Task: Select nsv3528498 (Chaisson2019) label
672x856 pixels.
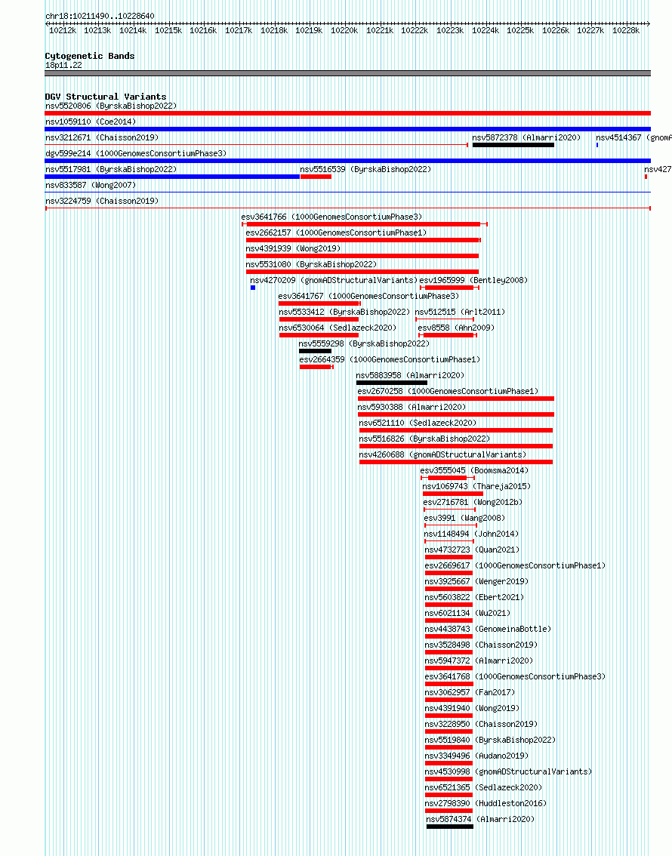Action: 481,644
